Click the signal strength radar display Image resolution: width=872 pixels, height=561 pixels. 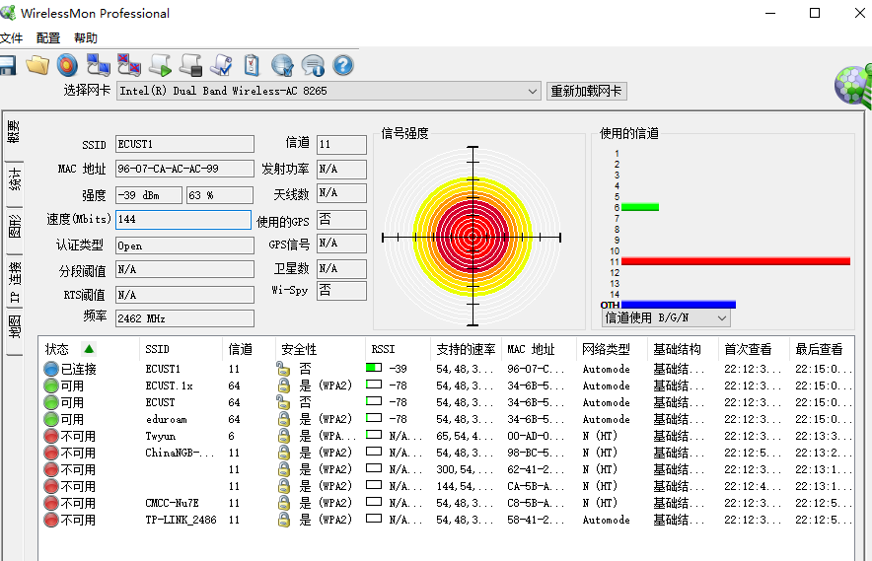(472, 237)
